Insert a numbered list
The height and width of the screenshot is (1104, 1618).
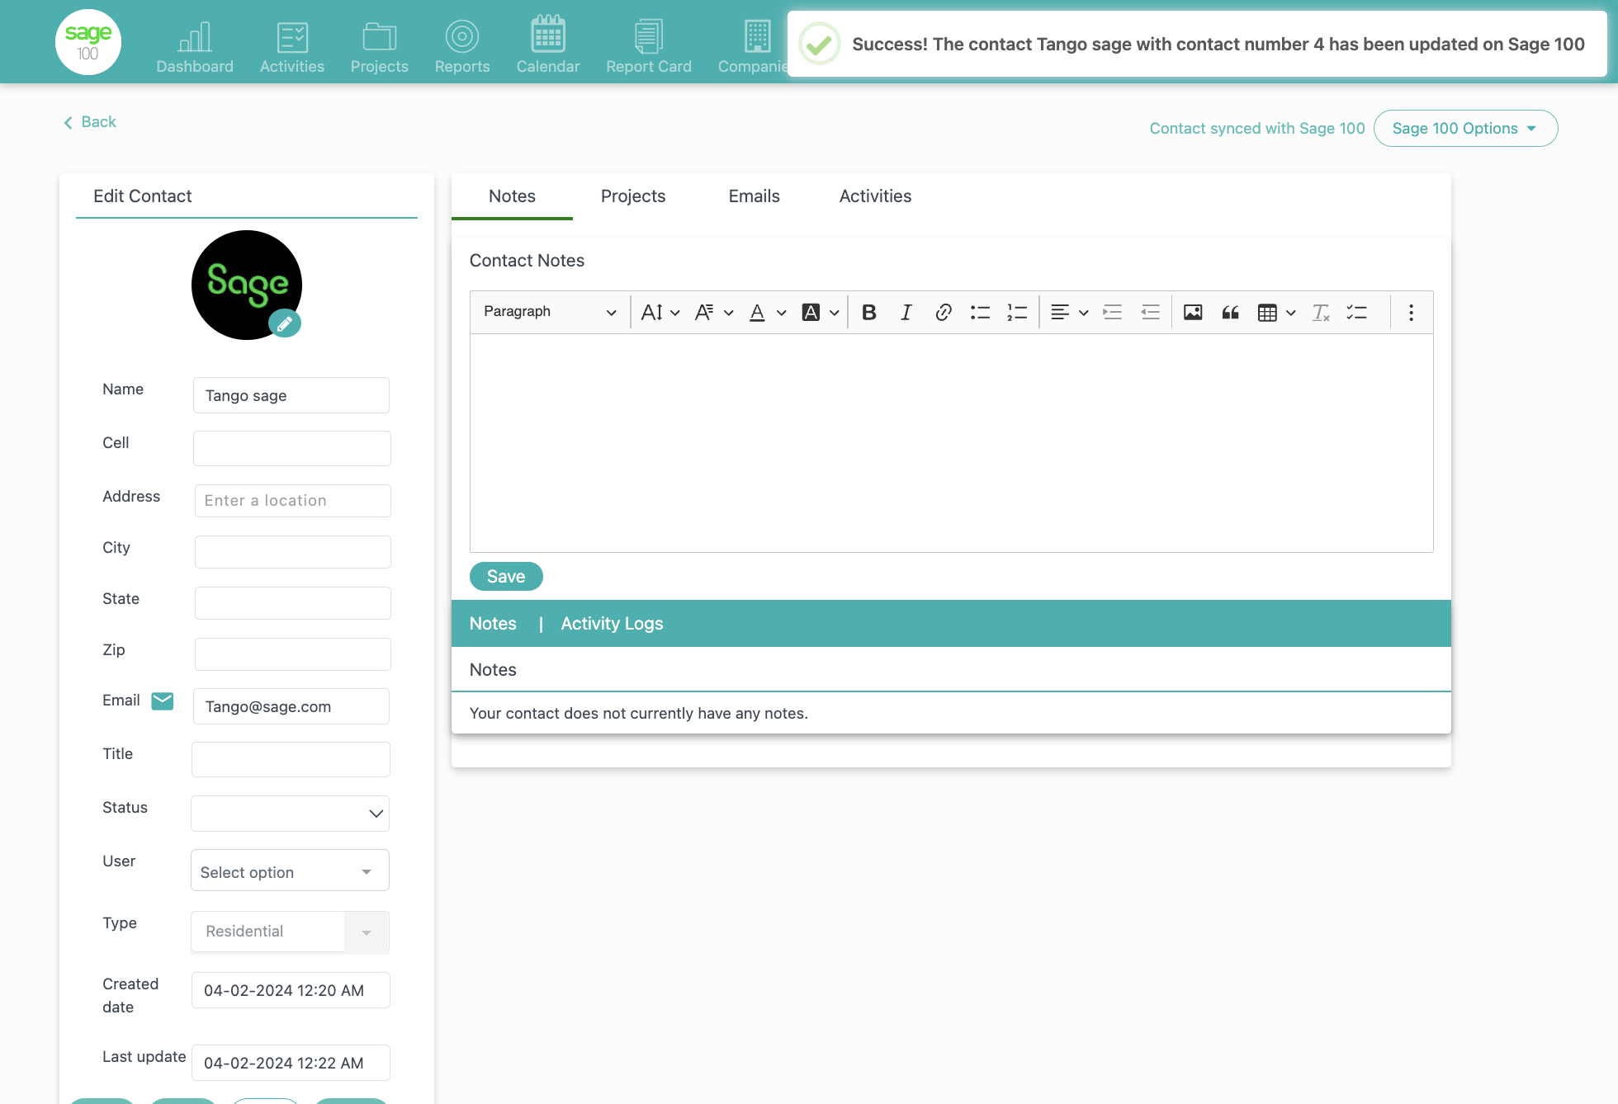pos(1017,312)
